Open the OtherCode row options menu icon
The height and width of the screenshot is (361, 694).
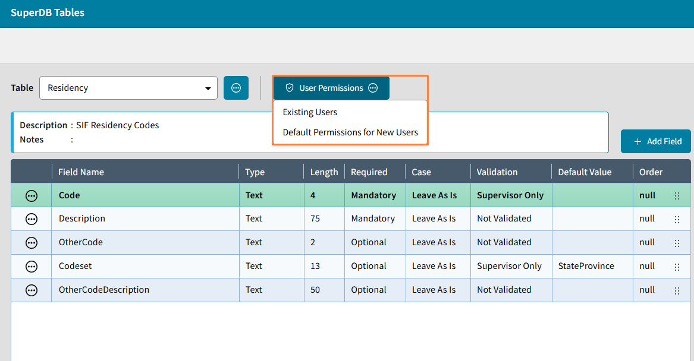(x=32, y=243)
